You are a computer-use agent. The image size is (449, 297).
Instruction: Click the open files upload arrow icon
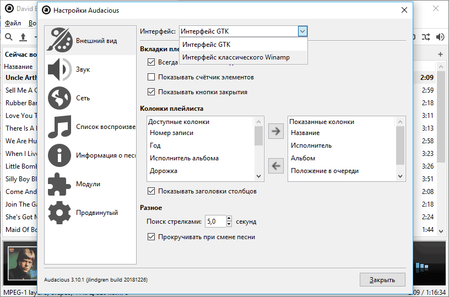pyautogui.click(x=23, y=37)
